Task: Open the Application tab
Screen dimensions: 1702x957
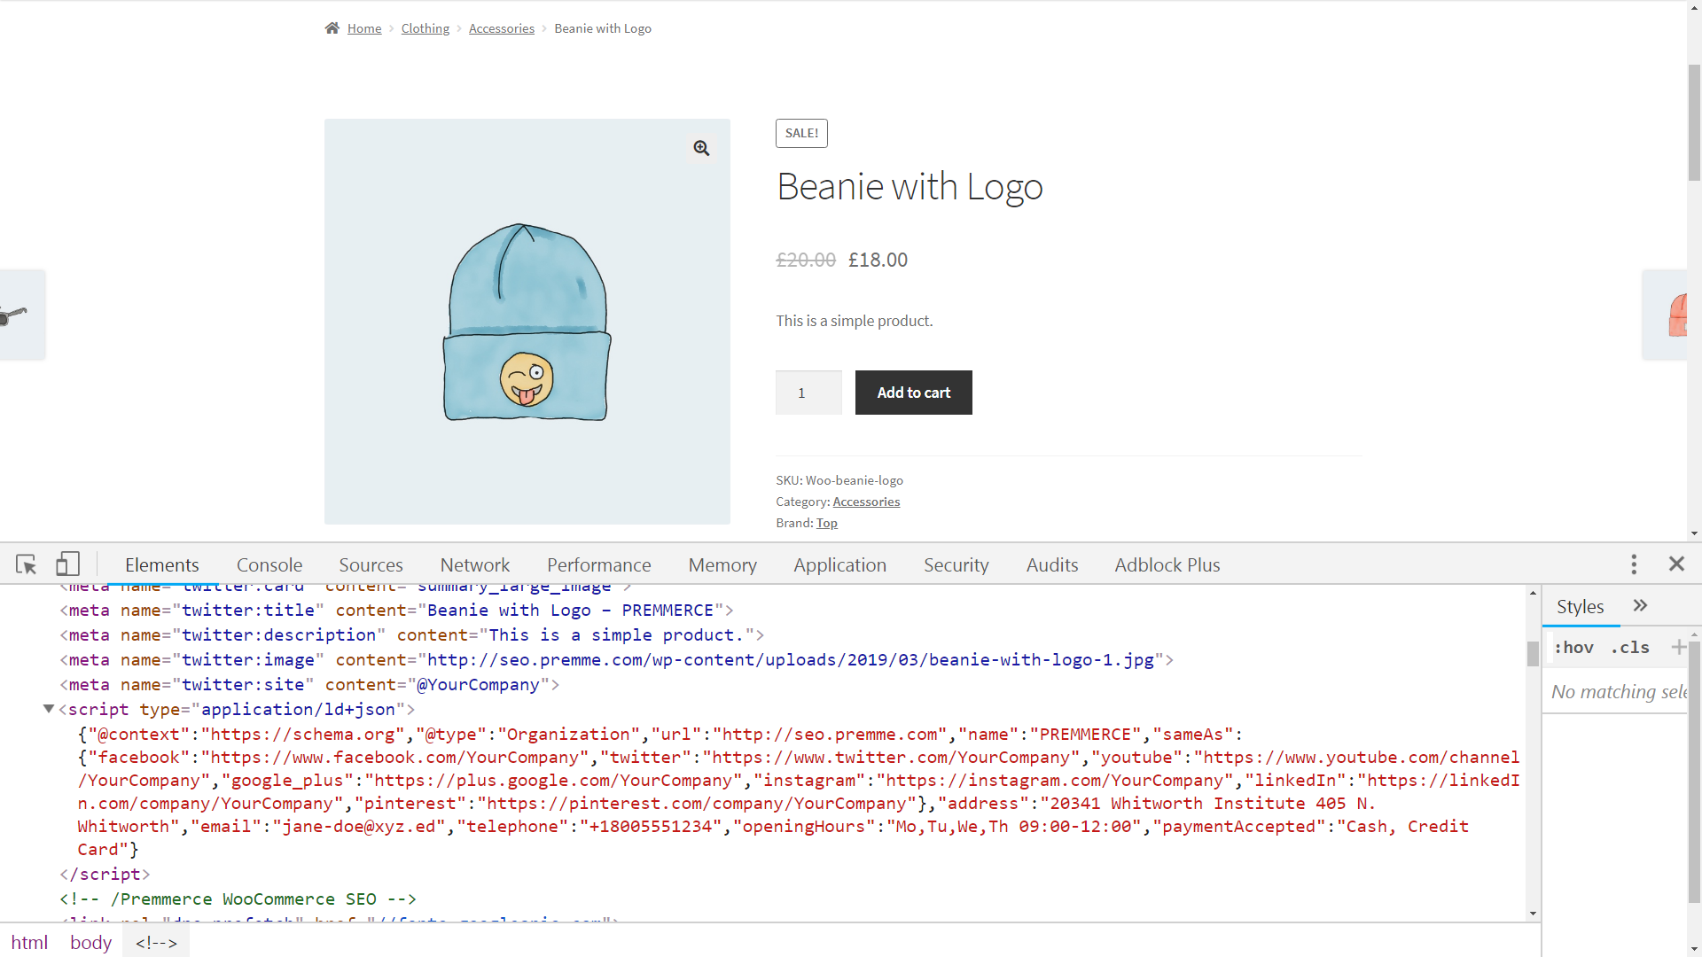Action: click(840, 564)
